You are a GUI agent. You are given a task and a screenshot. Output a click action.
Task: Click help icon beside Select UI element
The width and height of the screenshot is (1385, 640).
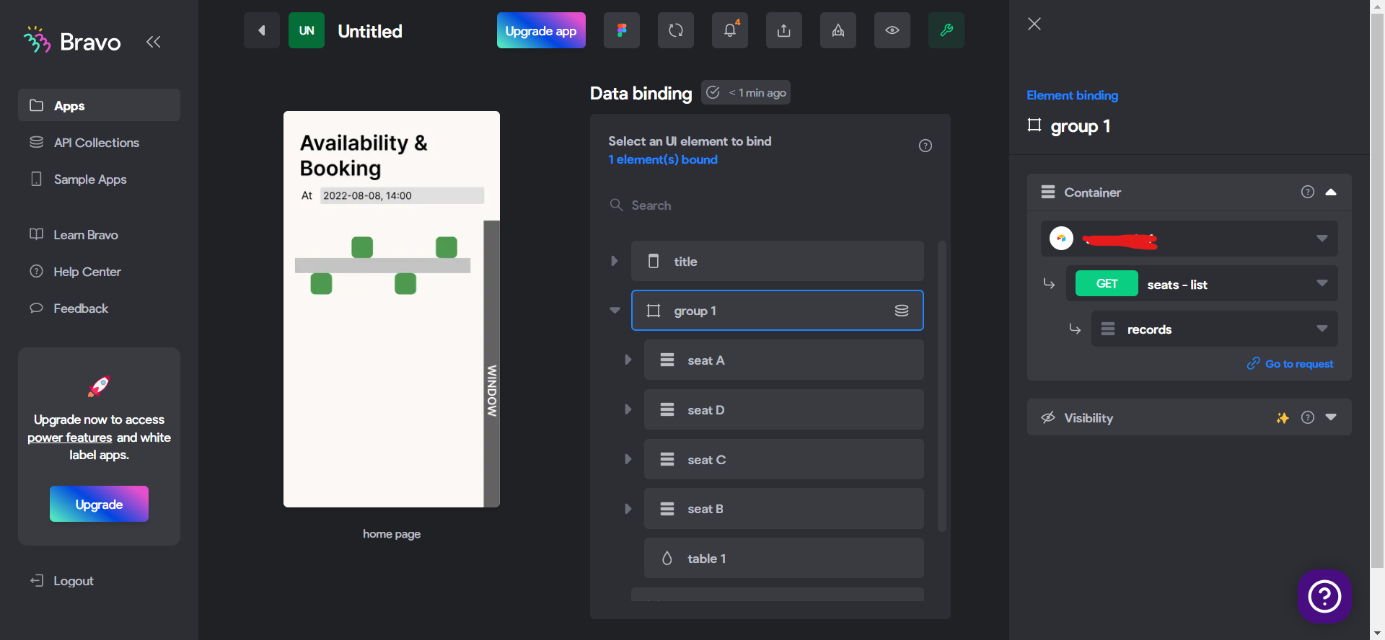(x=925, y=146)
